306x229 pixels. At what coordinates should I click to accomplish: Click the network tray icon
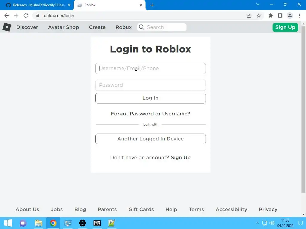click(265, 223)
